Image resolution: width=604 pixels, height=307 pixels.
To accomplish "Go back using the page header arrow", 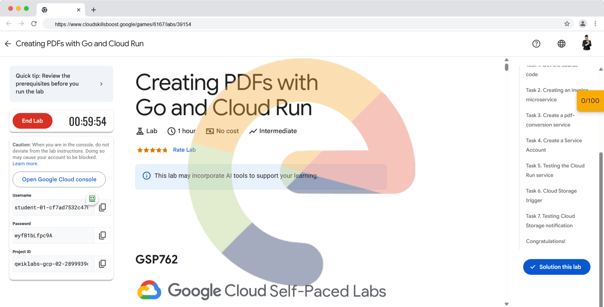I will click(8, 44).
